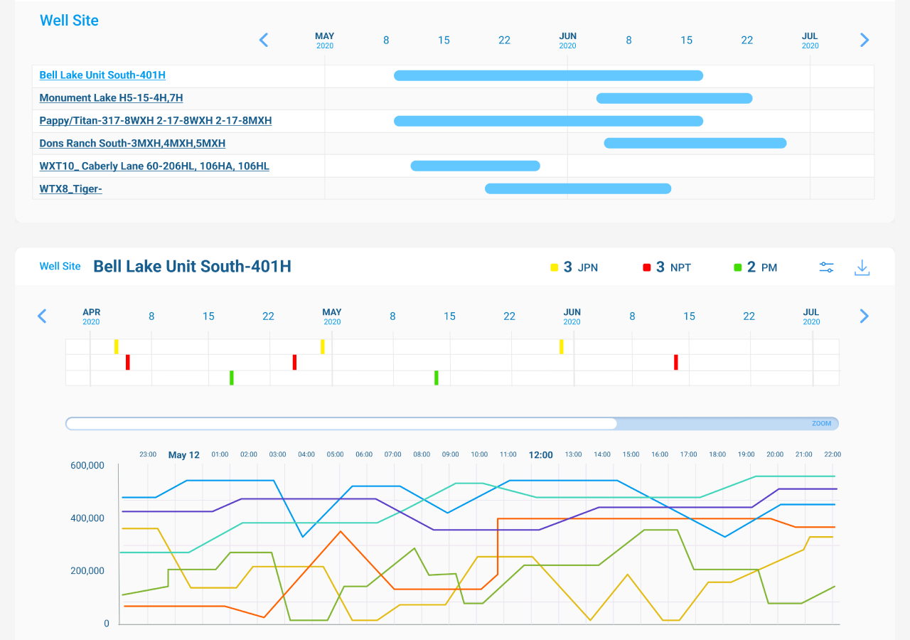910x640 pixels.
Task: Go to next month in Well Site timeline
Action: 864,40
